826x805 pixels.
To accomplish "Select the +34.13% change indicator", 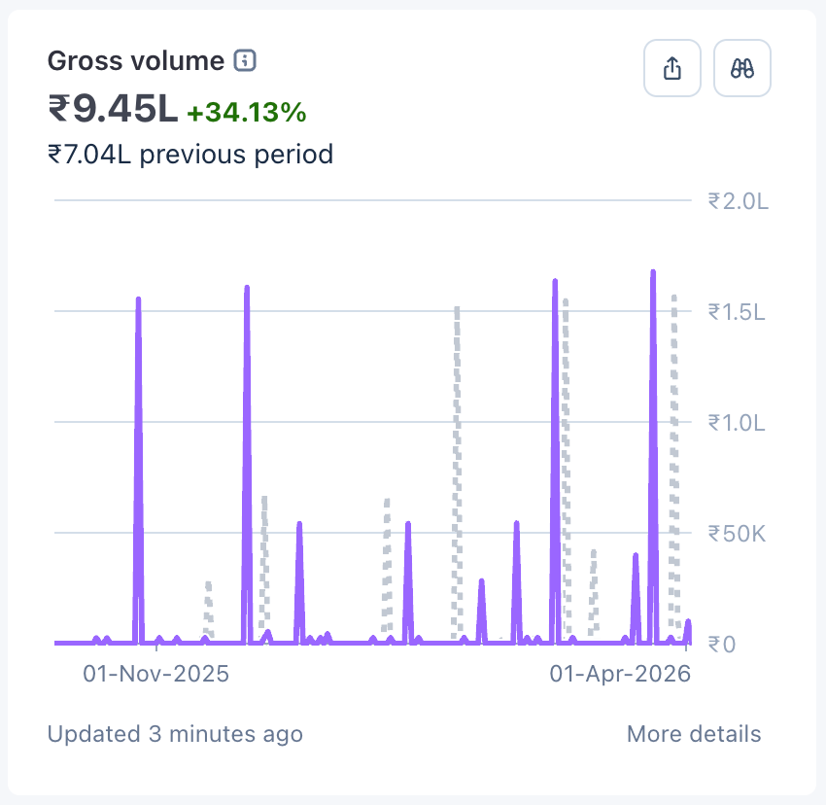I will point(247,113).
